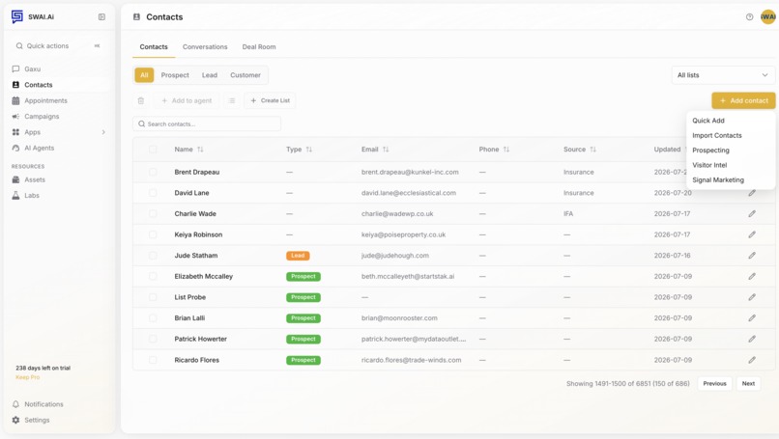
Task: Edit Keiya Robinson with pencil icon
Action: click(x=752, y=234)
